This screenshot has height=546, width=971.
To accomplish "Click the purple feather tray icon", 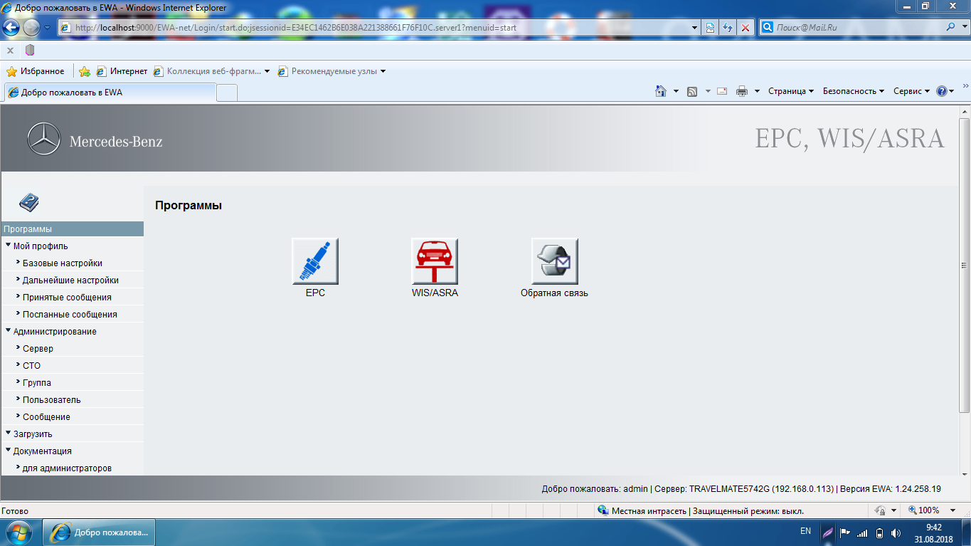I will coord(827,532).
